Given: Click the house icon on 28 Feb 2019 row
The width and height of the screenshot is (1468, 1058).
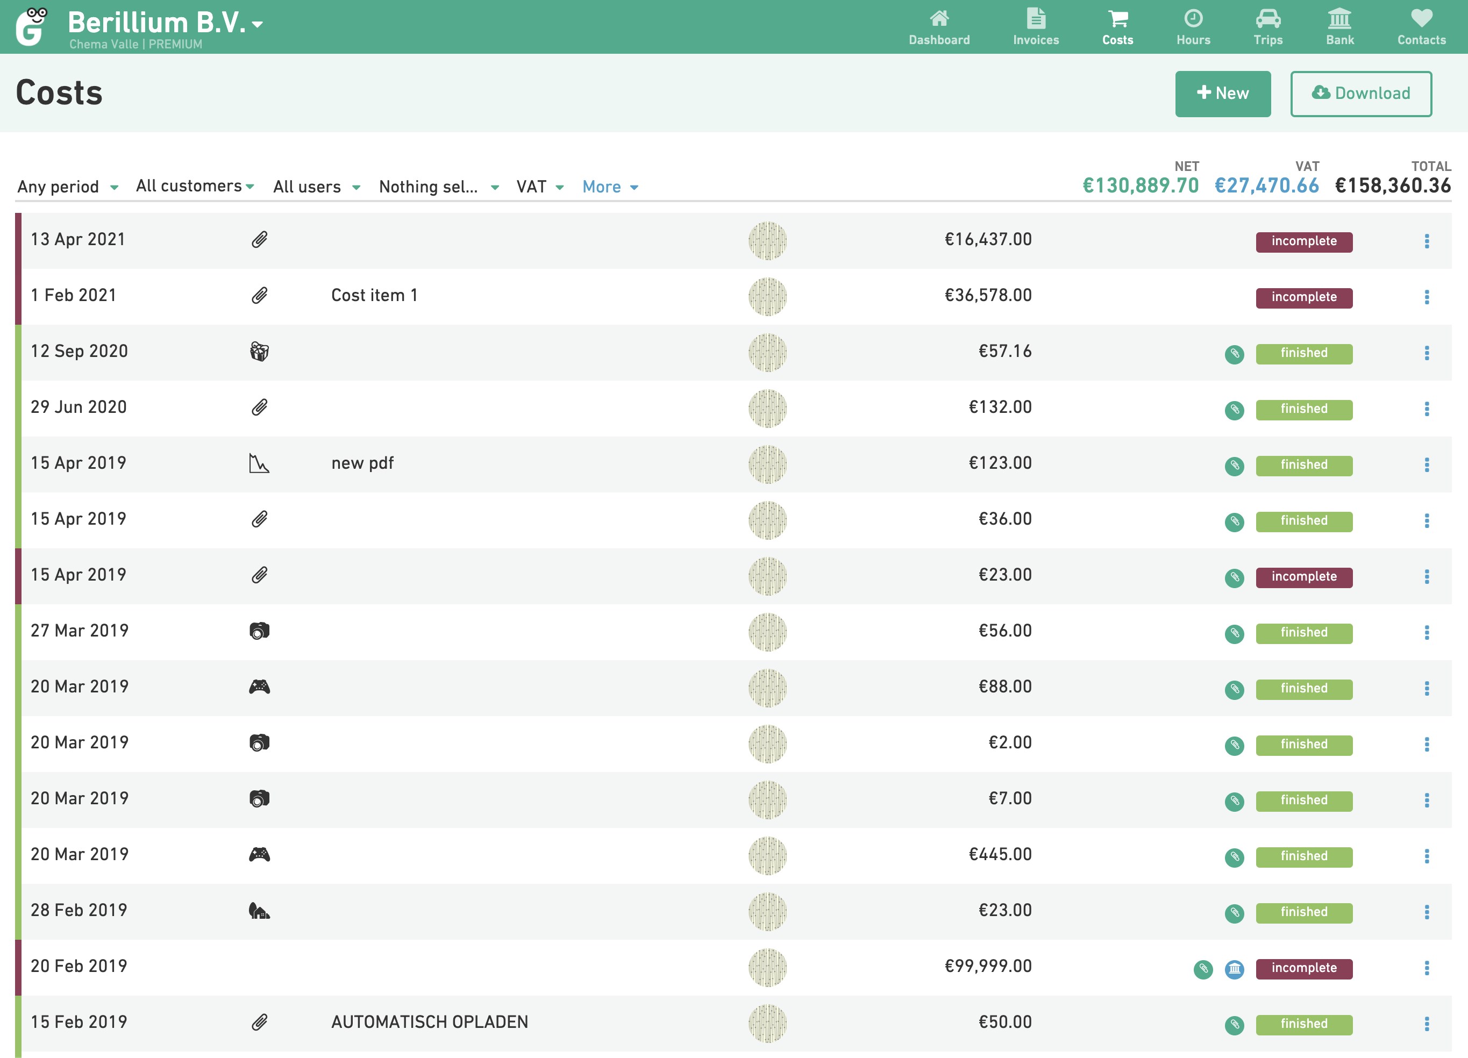Looking at the screenshot, I should [x=259, y=911].
